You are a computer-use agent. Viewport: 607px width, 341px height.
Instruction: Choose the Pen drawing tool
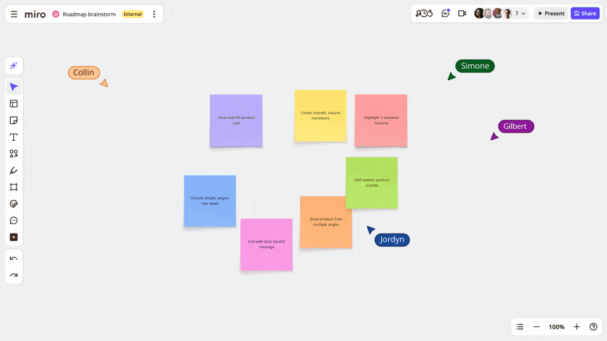pos(14,170)
